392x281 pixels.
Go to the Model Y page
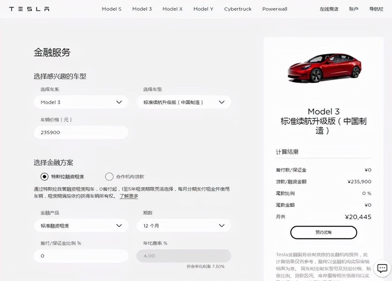pos(203,9)
